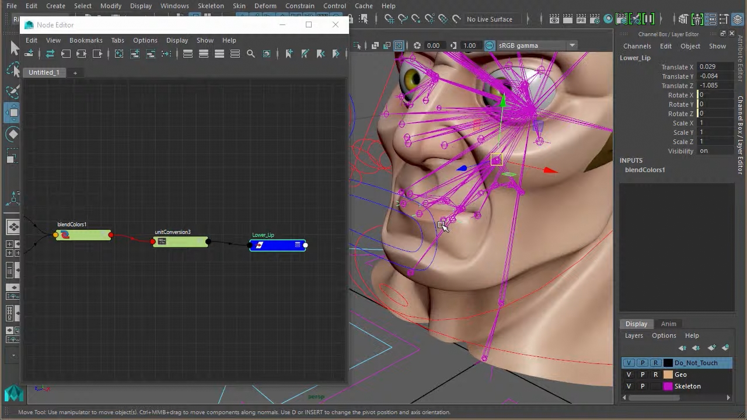Viewport: 747px width, 420px height.
Task: Click the IPR render icon
Action: pyautogui.click(x=581, y=19)
